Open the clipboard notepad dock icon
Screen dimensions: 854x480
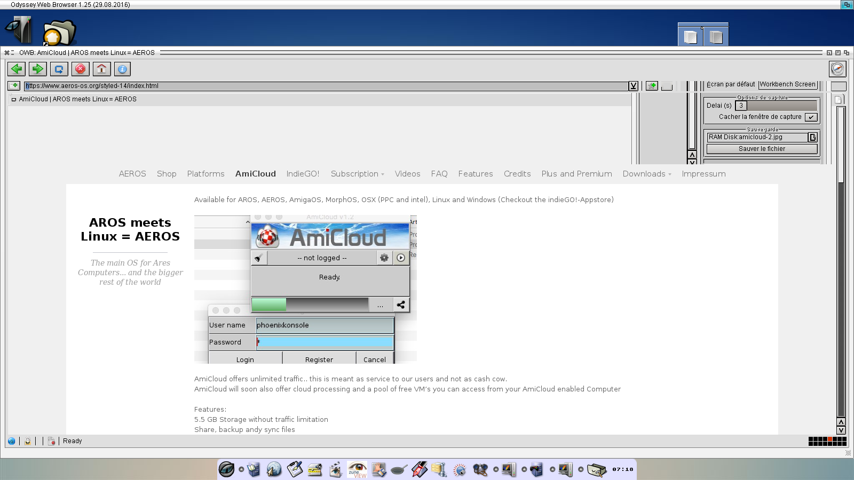[x=295, y=469]
